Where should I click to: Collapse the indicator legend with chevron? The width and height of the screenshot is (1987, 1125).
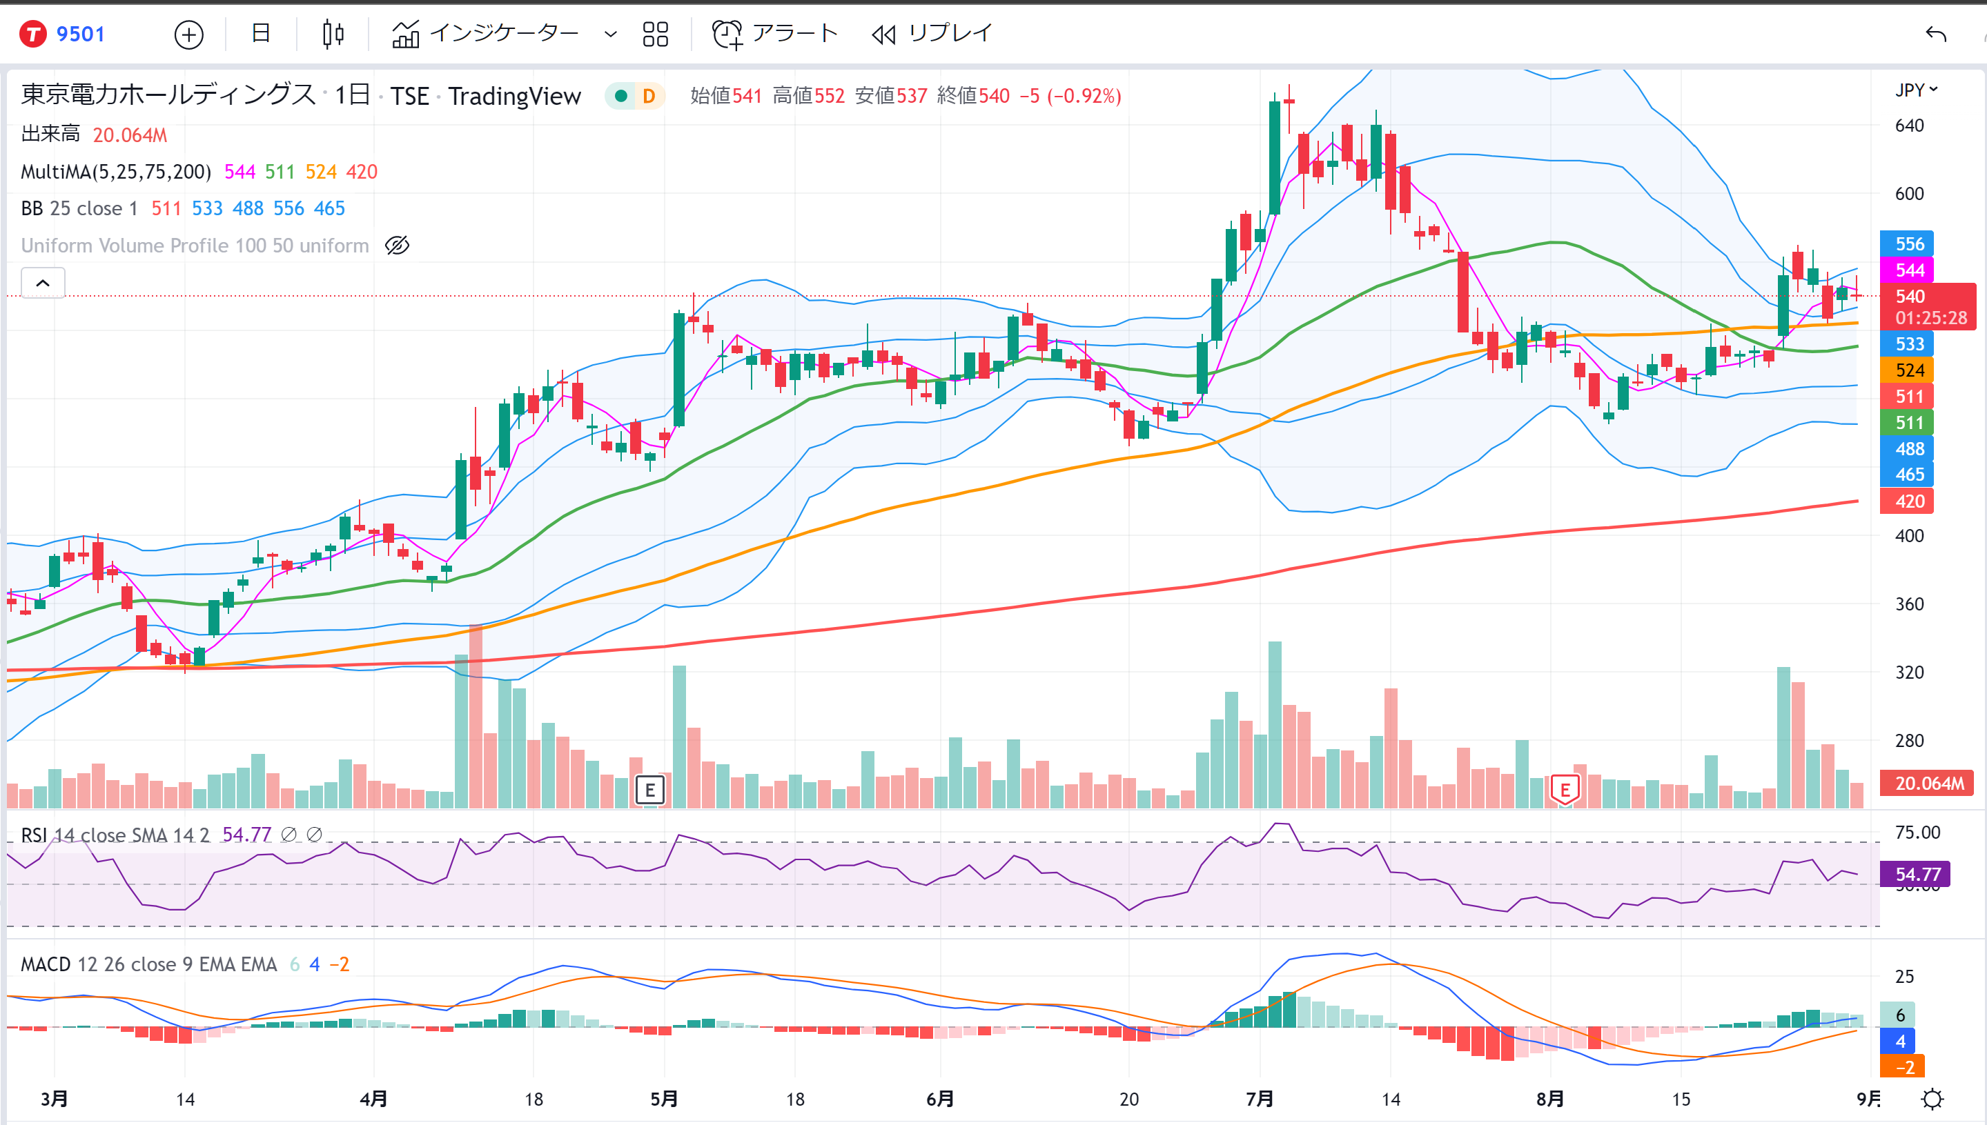pyautogui.click(x=43, y=283)
